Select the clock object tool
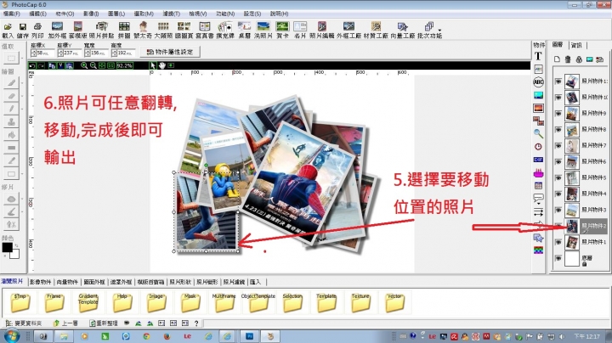The width and height of the screenshot is (612, 343). click(538, 147)
